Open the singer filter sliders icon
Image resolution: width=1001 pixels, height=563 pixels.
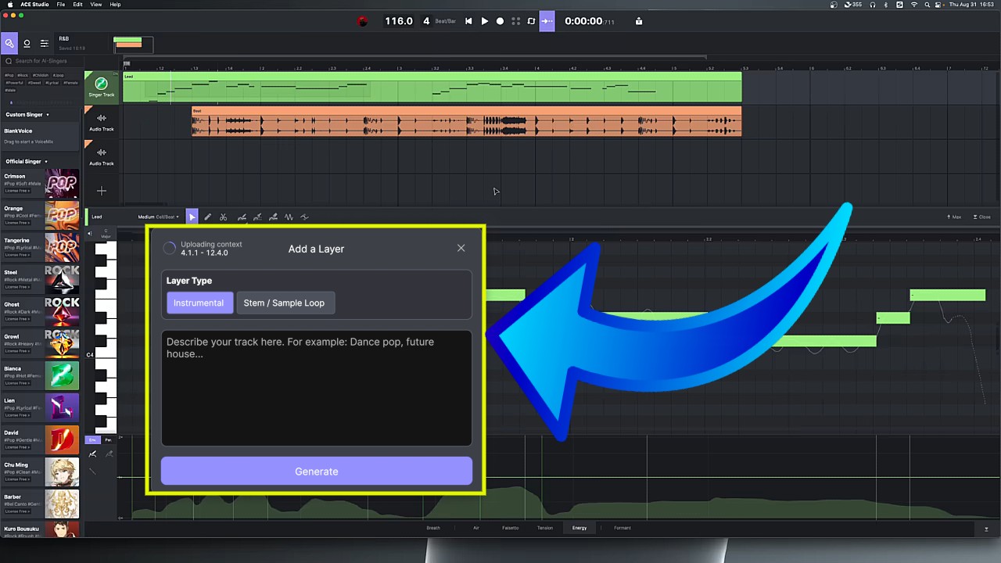point(44,43)
